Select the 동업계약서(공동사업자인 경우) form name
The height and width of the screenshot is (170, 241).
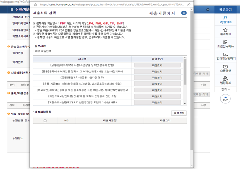click(x=82, y=78)
